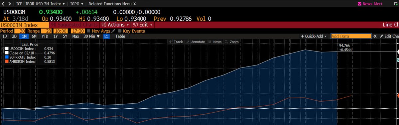Select the 6M range tab
Image resolution: width=399 pixels, height=125 pixels.
(34, 36)
